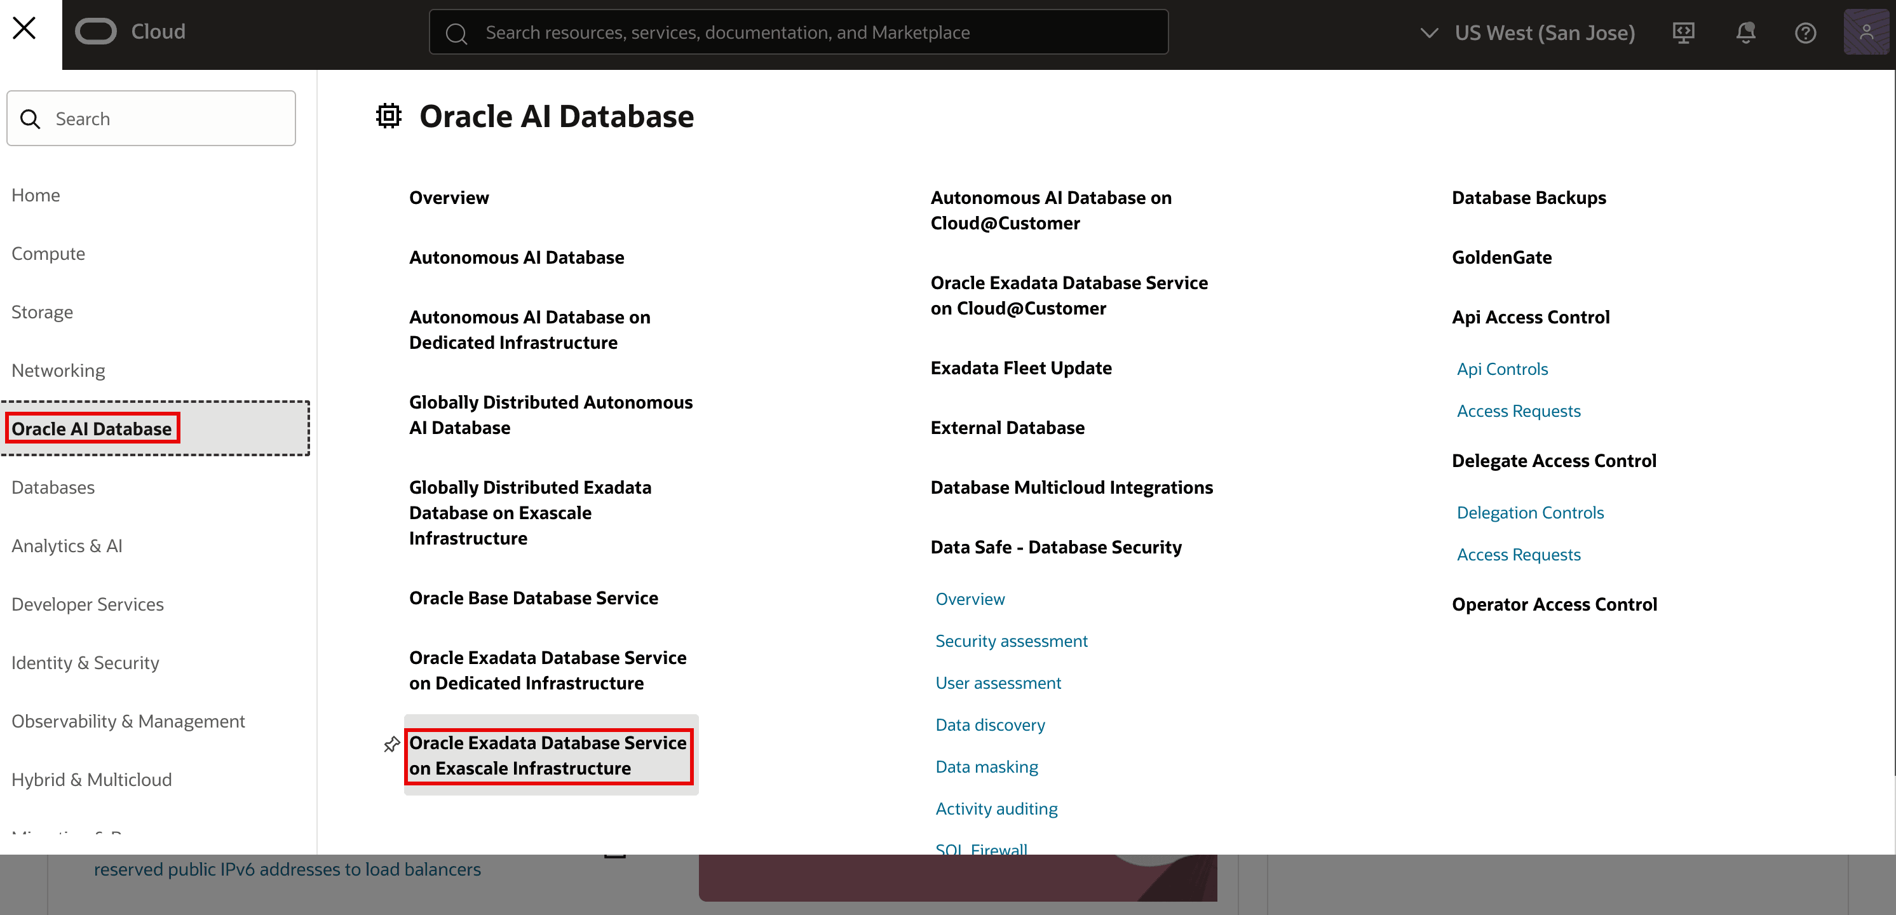The image size is (1896, 915).
Task: Select Compute category
Action: click(48, 254)
